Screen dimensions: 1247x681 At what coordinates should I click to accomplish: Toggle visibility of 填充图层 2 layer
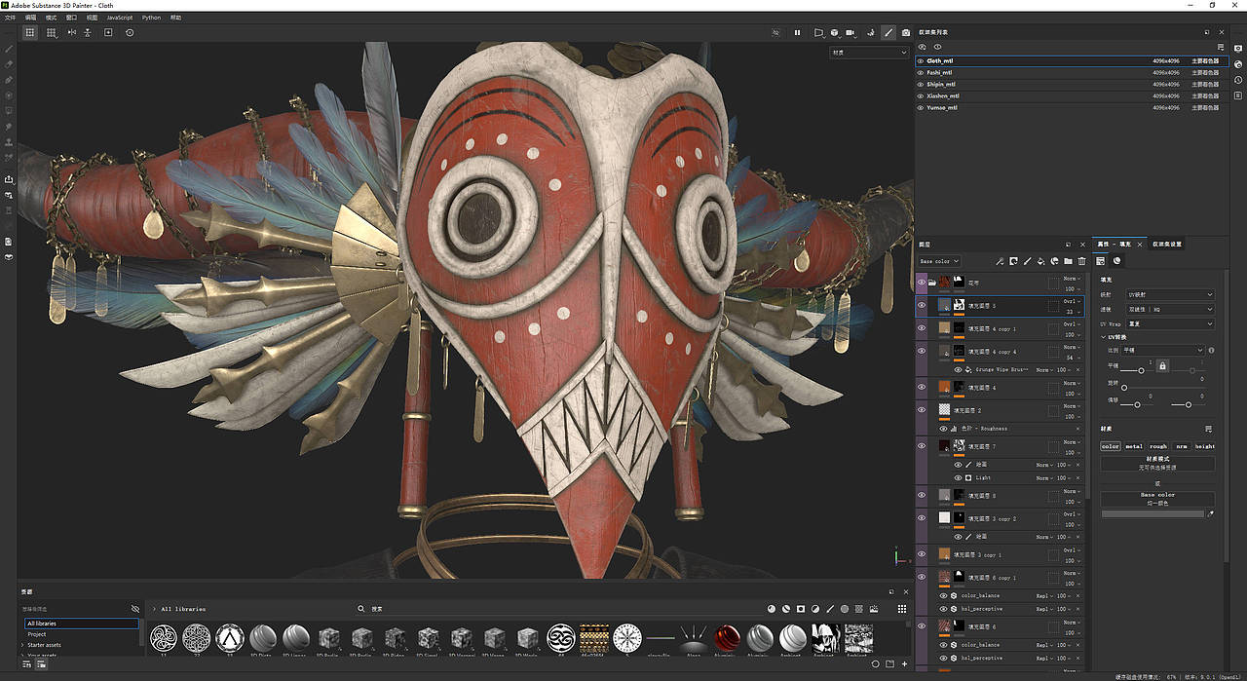pyautogui.click(x=923, y=410)
